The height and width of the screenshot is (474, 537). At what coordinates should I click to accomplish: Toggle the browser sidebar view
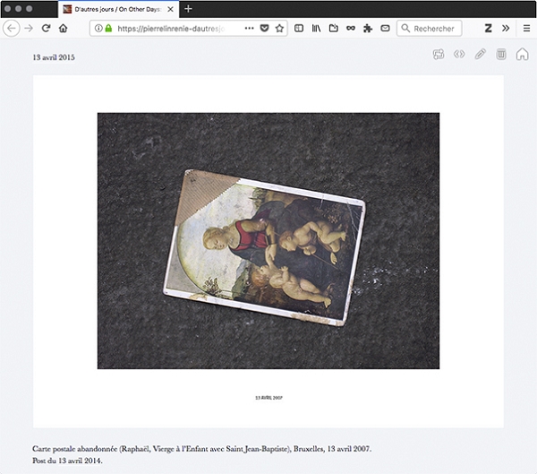pos(299,28)
